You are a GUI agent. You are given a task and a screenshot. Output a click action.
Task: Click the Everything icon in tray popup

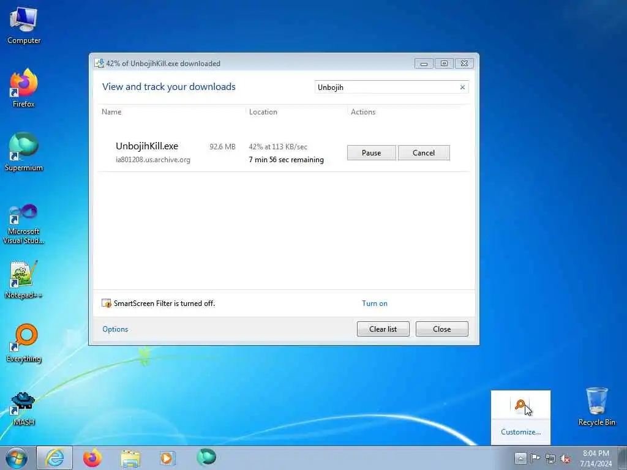(x=520, y=405)
